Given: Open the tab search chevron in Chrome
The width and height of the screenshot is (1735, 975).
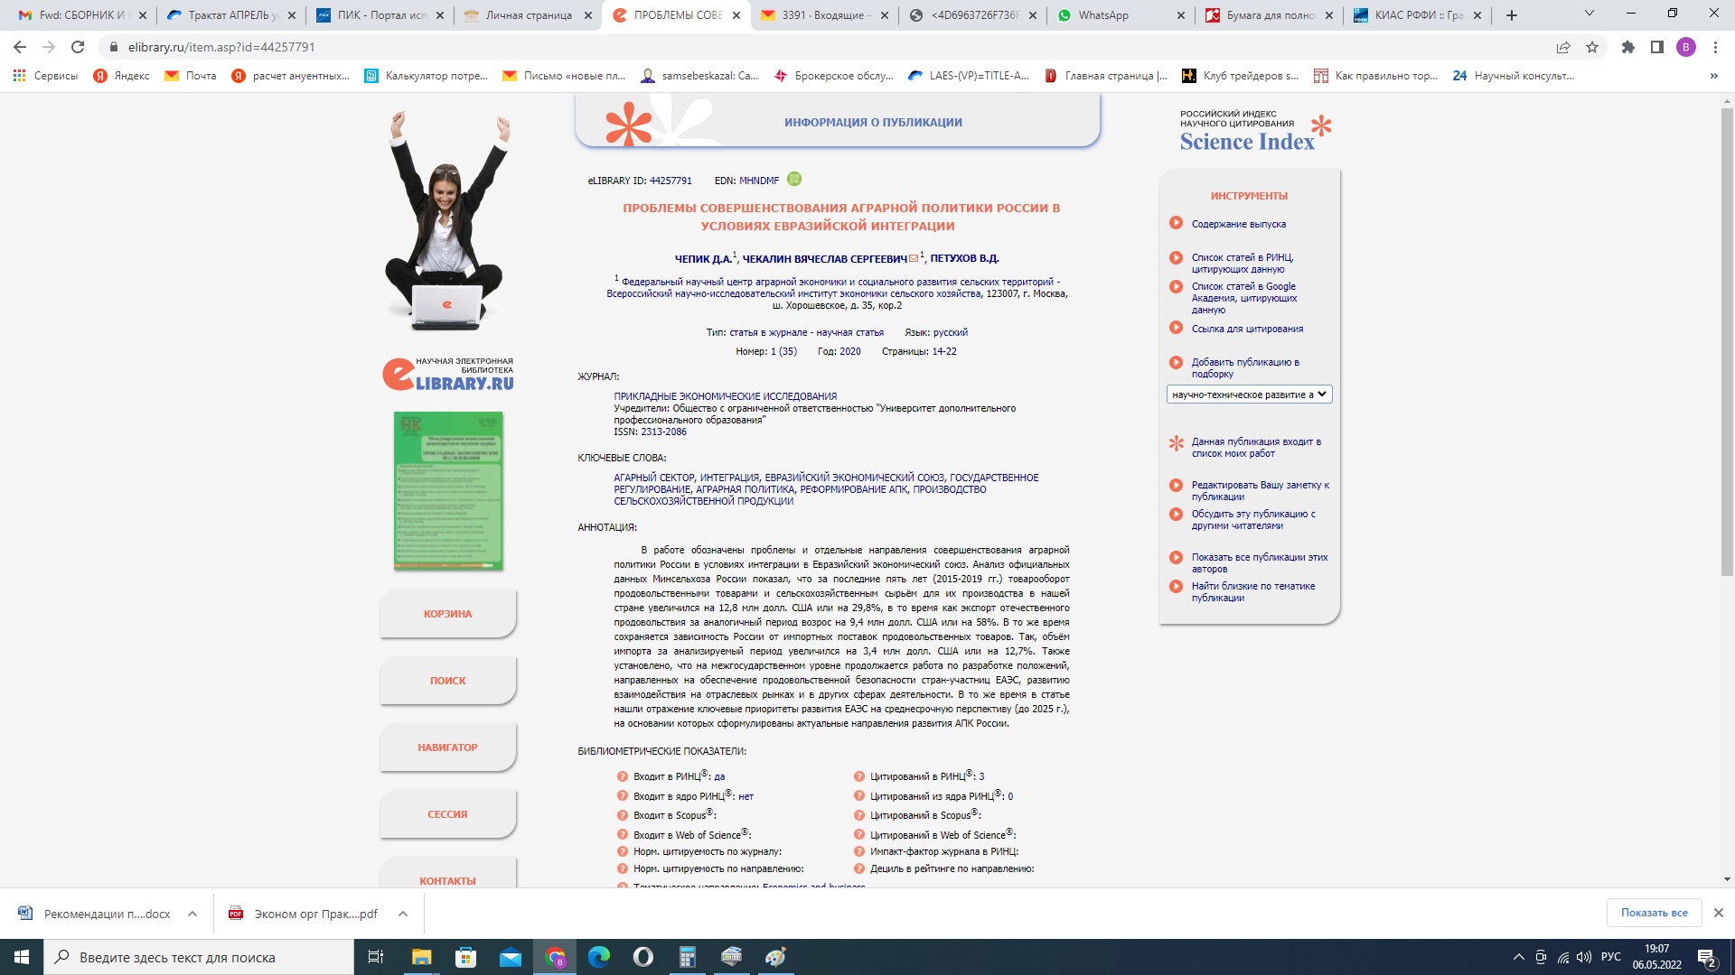Looking at the screenshot, I should click(1590, 14).
